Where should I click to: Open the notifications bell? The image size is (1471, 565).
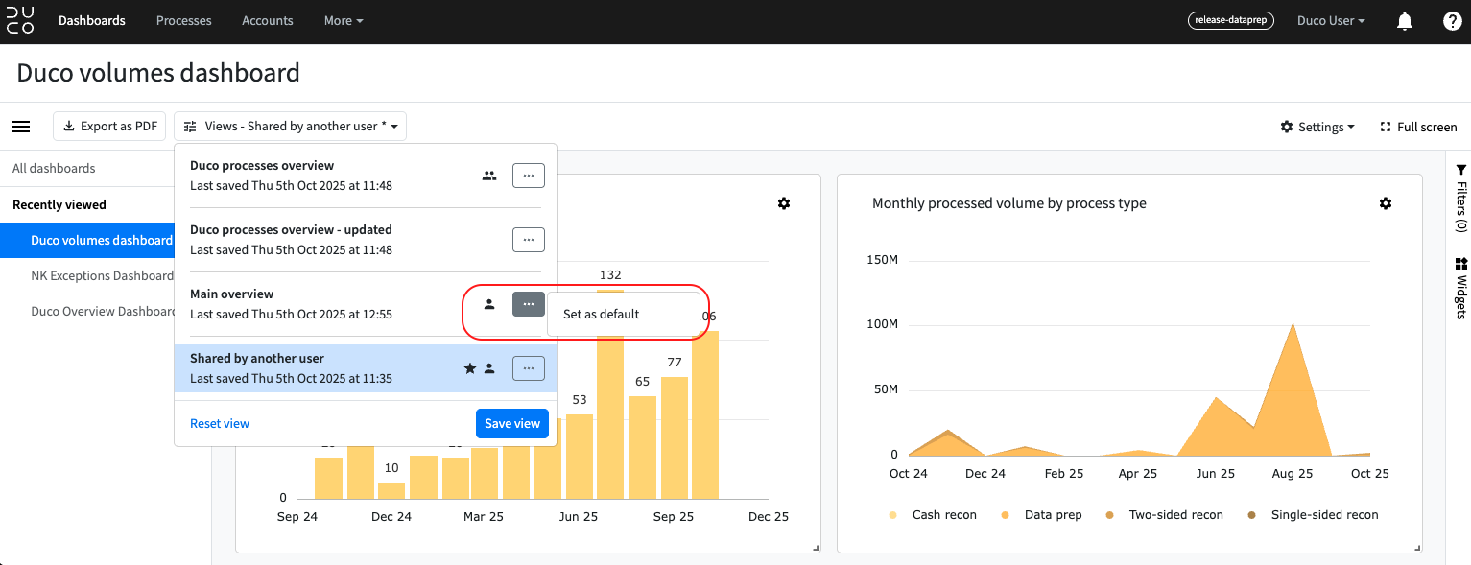click(1405, 21)
